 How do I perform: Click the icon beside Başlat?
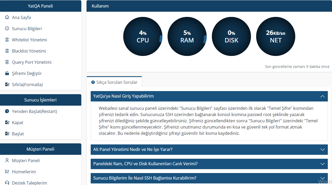(x=7, y=134)
